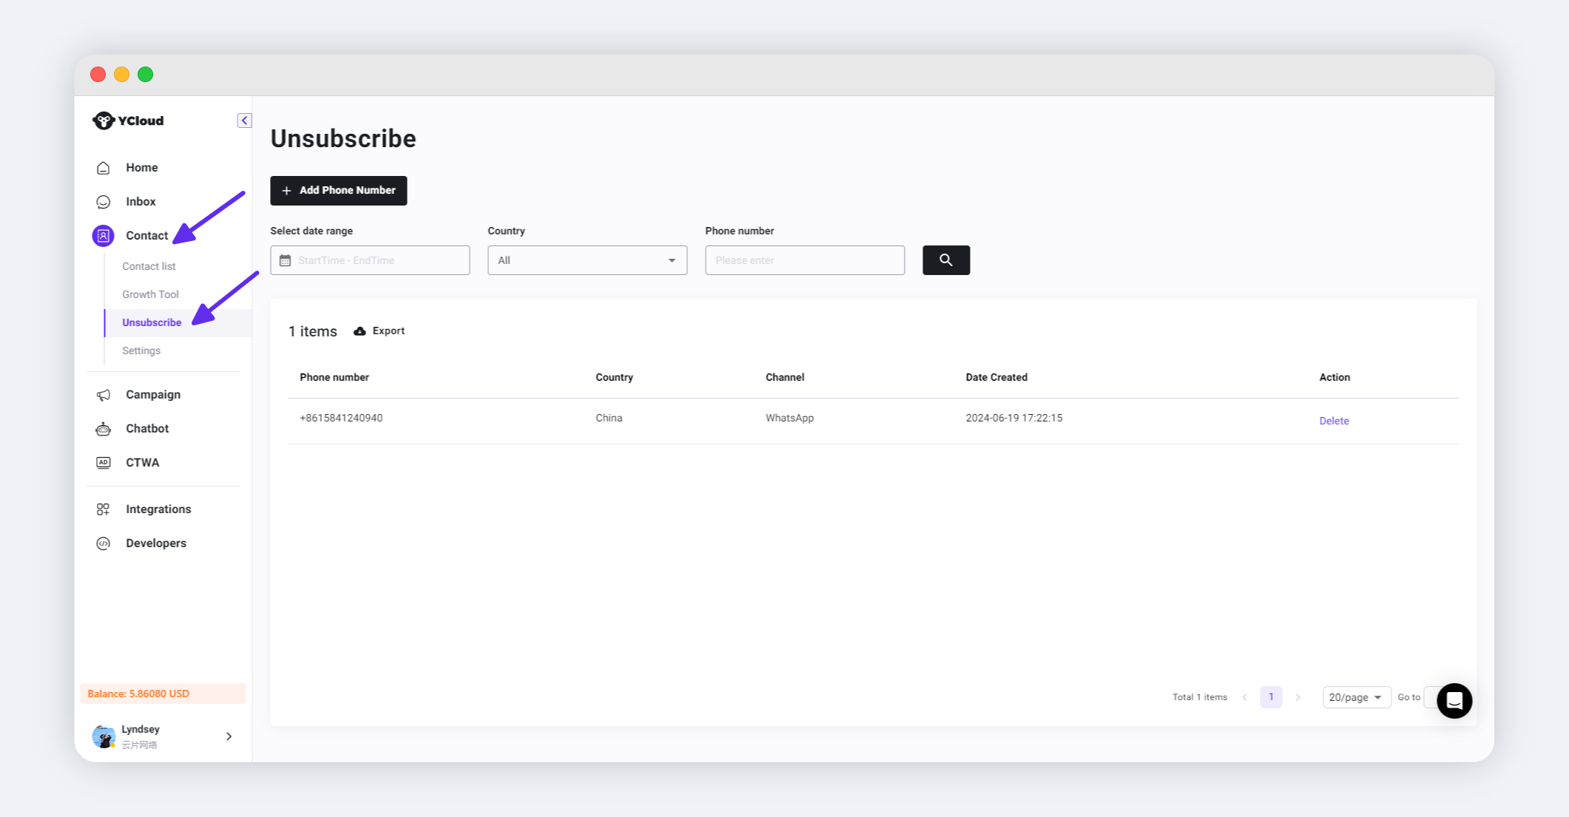Click the Developers code icon
The width and height of the screenshot is (1569, 817).
104,543
